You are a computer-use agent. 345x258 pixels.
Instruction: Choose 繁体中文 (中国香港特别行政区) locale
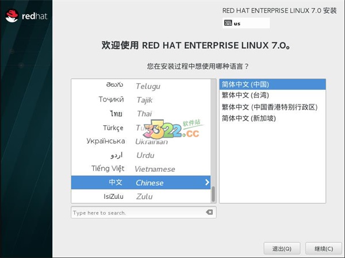(x=273, y=107)
